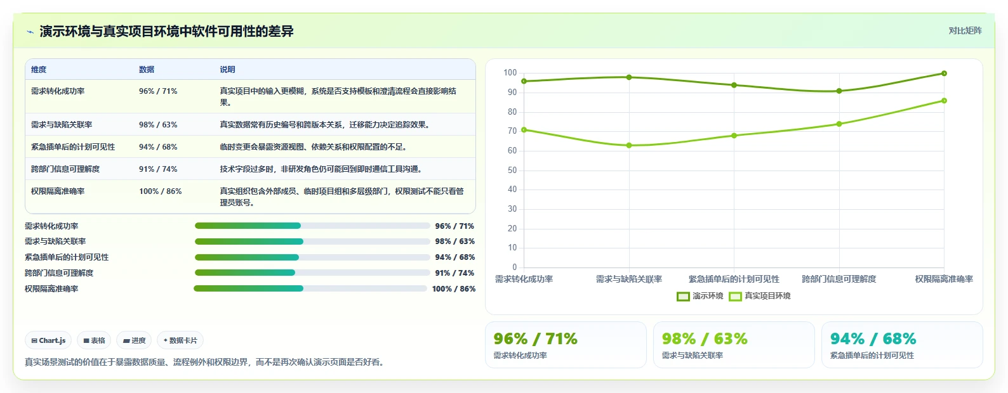Select table cell 权限隔离准确率

[x=58, y=191]
